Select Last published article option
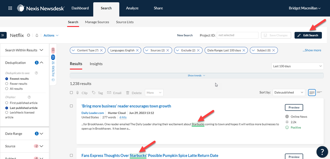This screenshot has height=159, width=330. (x=7, y=108)
